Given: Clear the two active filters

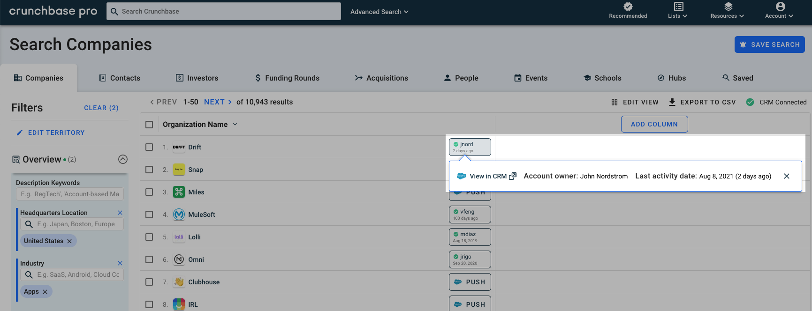Looking at the screenshot, I should coord(101,108).
